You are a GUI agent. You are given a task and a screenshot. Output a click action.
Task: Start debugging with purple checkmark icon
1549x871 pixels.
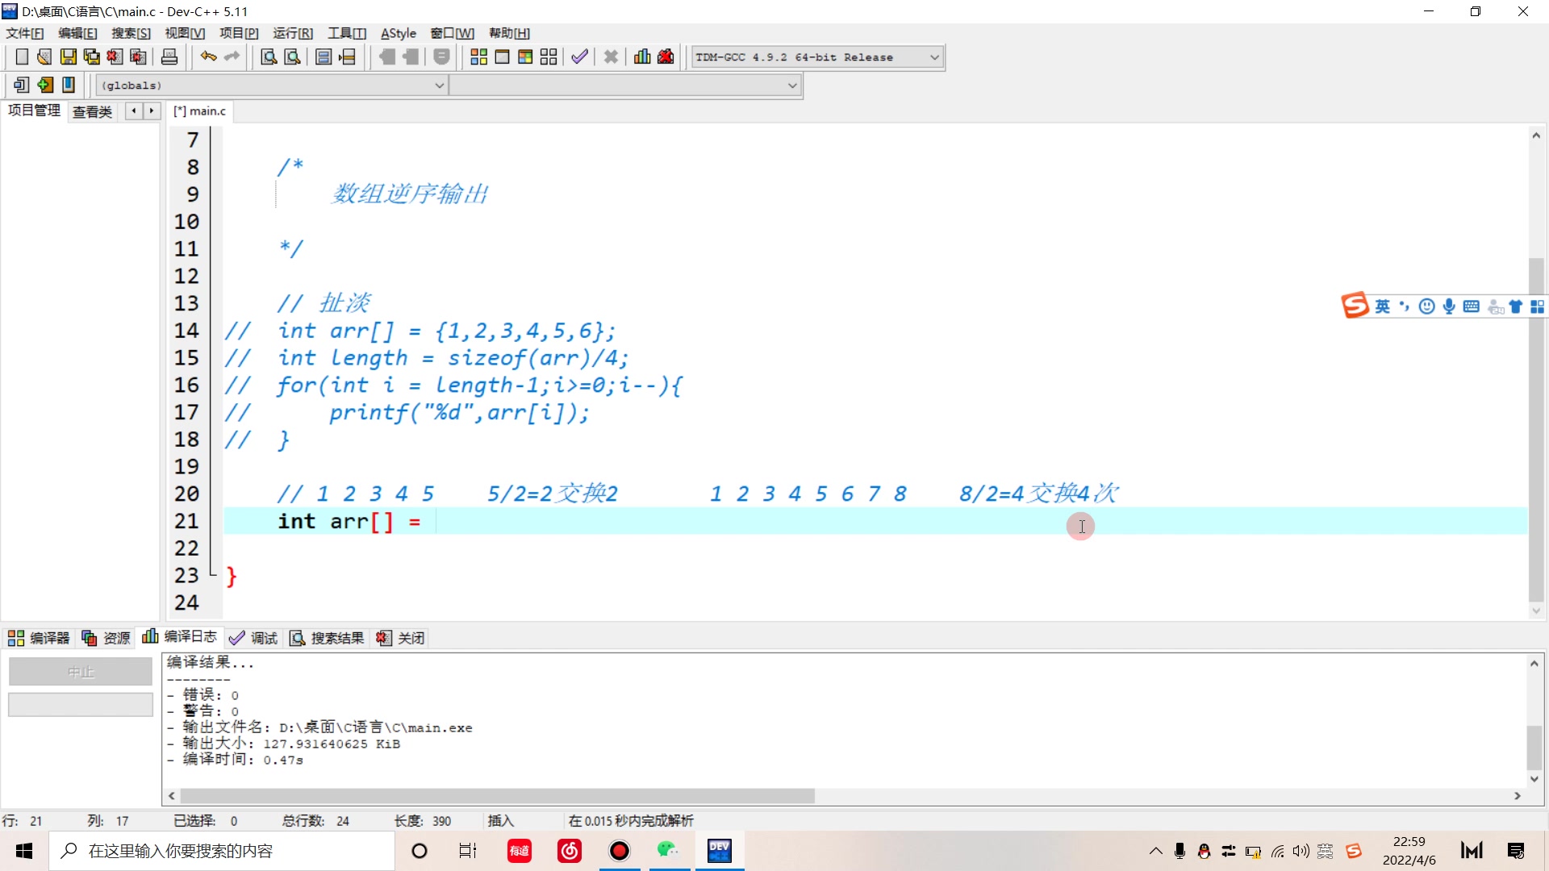[x=579, y=57]
